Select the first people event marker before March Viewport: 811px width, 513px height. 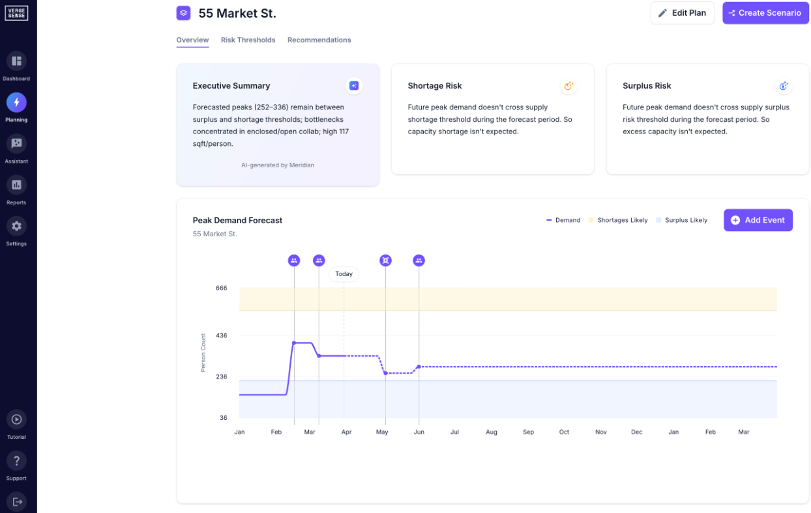click(x=294, y=260)
